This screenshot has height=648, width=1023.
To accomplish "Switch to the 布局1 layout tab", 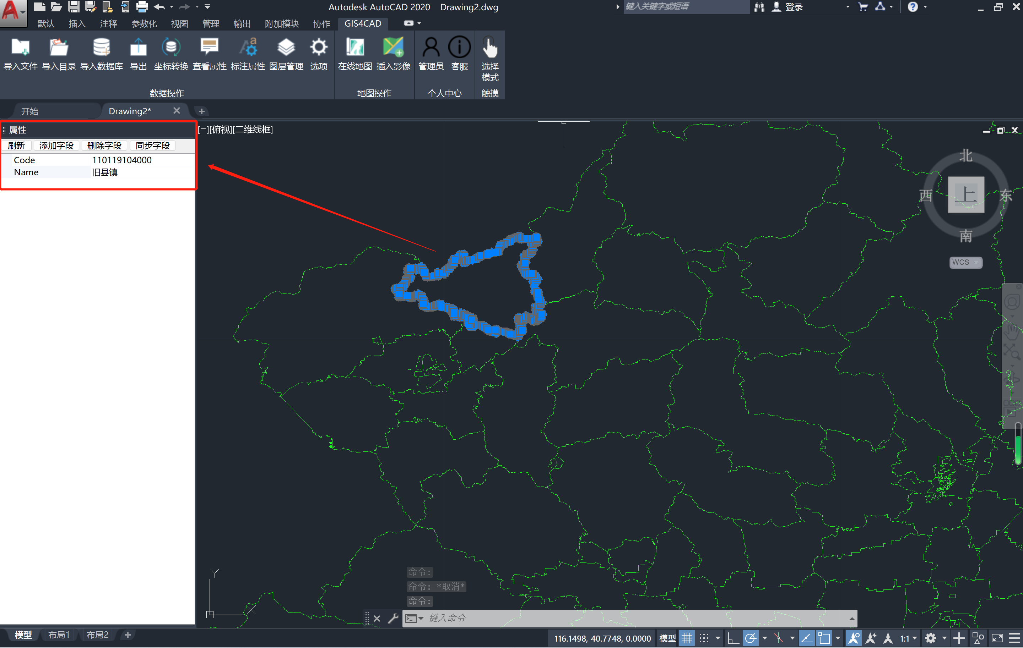I will (59, 635).
